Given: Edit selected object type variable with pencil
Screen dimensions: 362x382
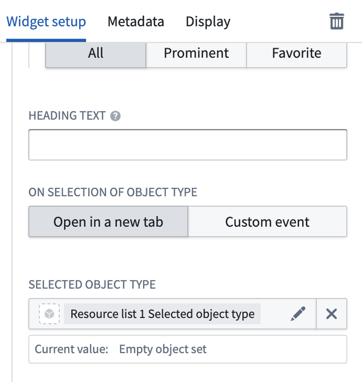Looking at the screenshot, I should pyautogui.click(x=297, y=314).
